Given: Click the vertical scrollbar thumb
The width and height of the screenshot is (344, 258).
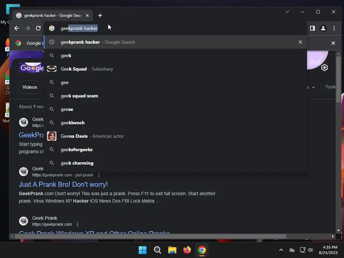Looking at the screenshot, I should coord(339,79).
